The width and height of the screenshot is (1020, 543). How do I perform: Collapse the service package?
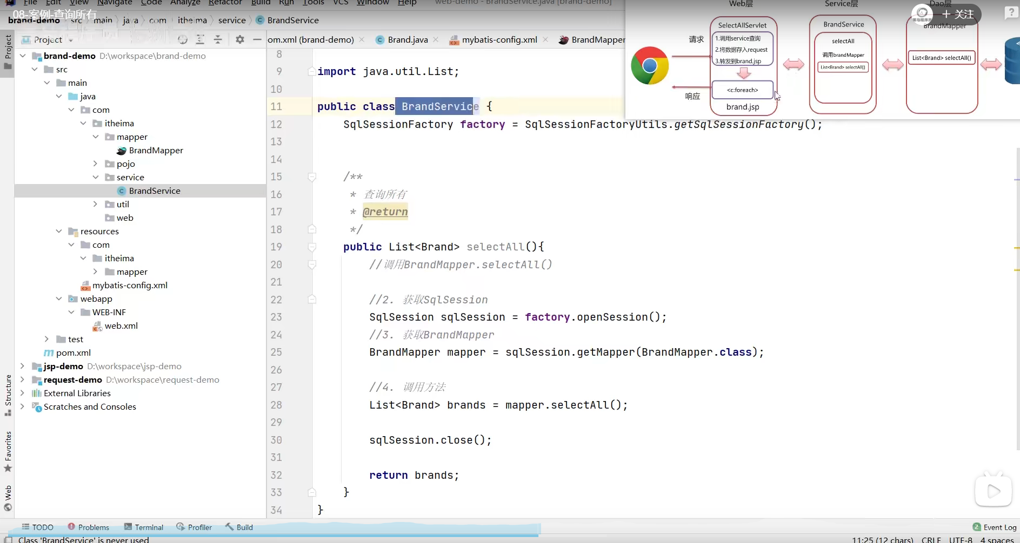pyautogui.click(x=95, y=177)
